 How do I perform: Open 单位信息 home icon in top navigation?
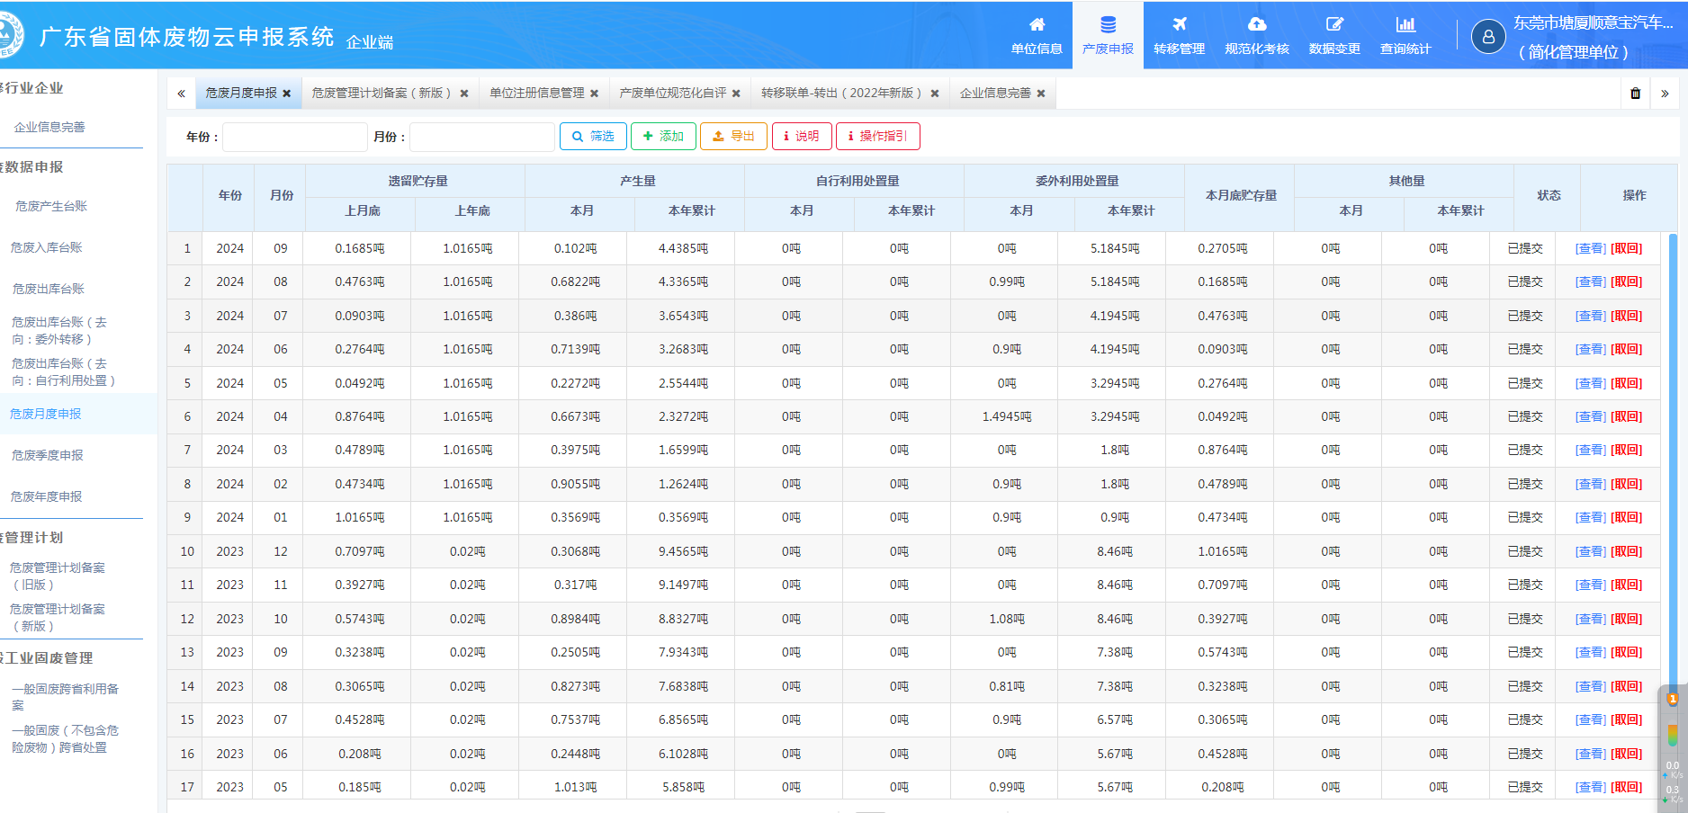[1037, 24]
